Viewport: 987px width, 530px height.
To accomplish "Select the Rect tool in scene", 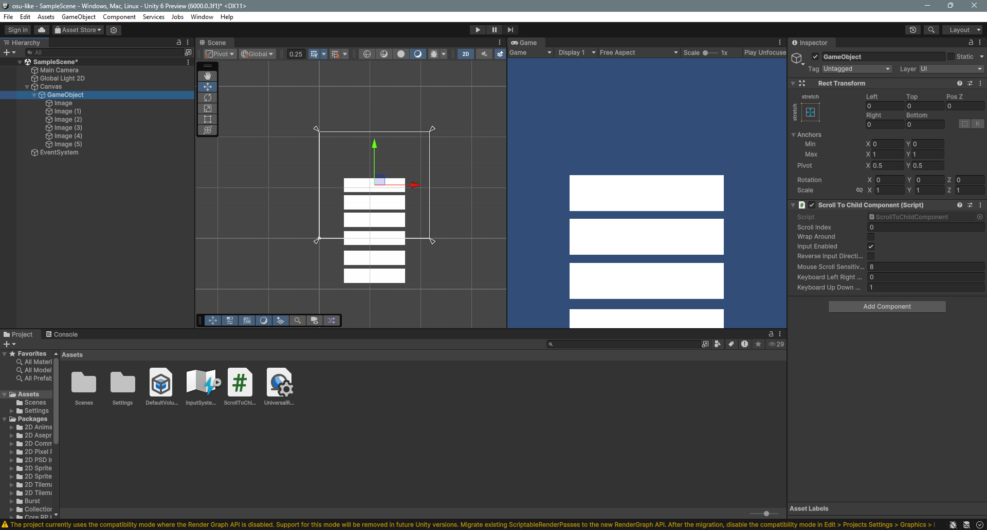I will (x=208, y=119).
